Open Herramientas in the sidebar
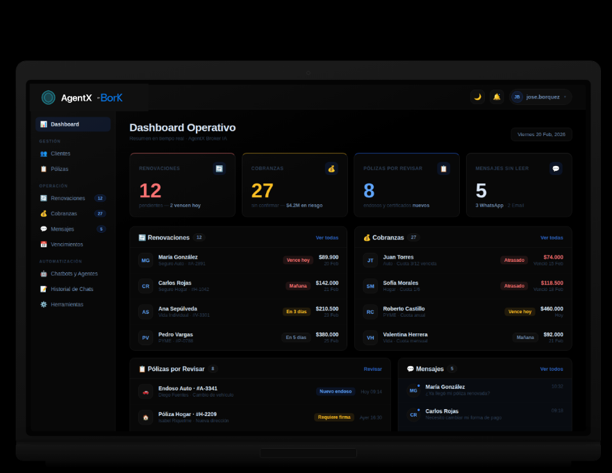The image size is (612, 473). pyautogui.click(x=67, y=304)
